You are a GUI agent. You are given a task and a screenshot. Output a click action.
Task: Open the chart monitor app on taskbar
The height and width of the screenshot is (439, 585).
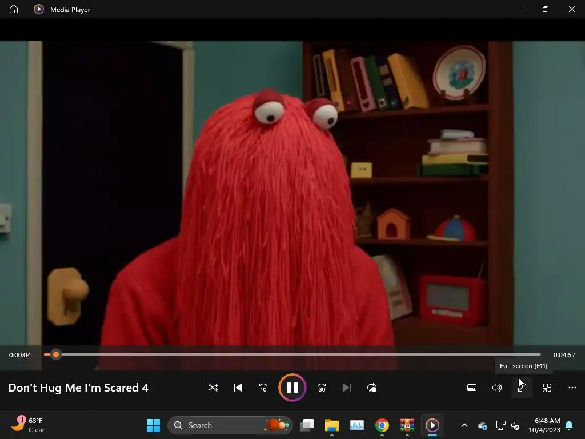tap(357, 425)
